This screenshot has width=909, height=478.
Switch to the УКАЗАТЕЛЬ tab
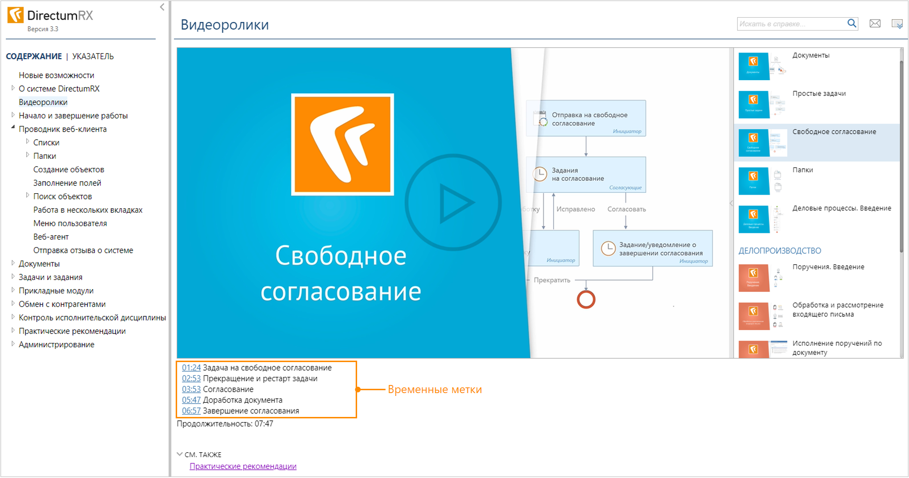[93, 56]
